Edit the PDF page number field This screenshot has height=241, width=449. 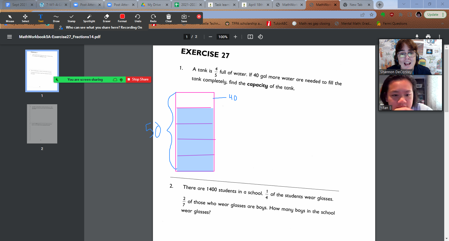(187, 37)
